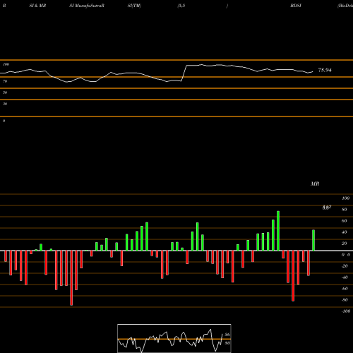The image size is (353, 353).
Task: Click the -80 label on MR axis
Action: [345, 300]
